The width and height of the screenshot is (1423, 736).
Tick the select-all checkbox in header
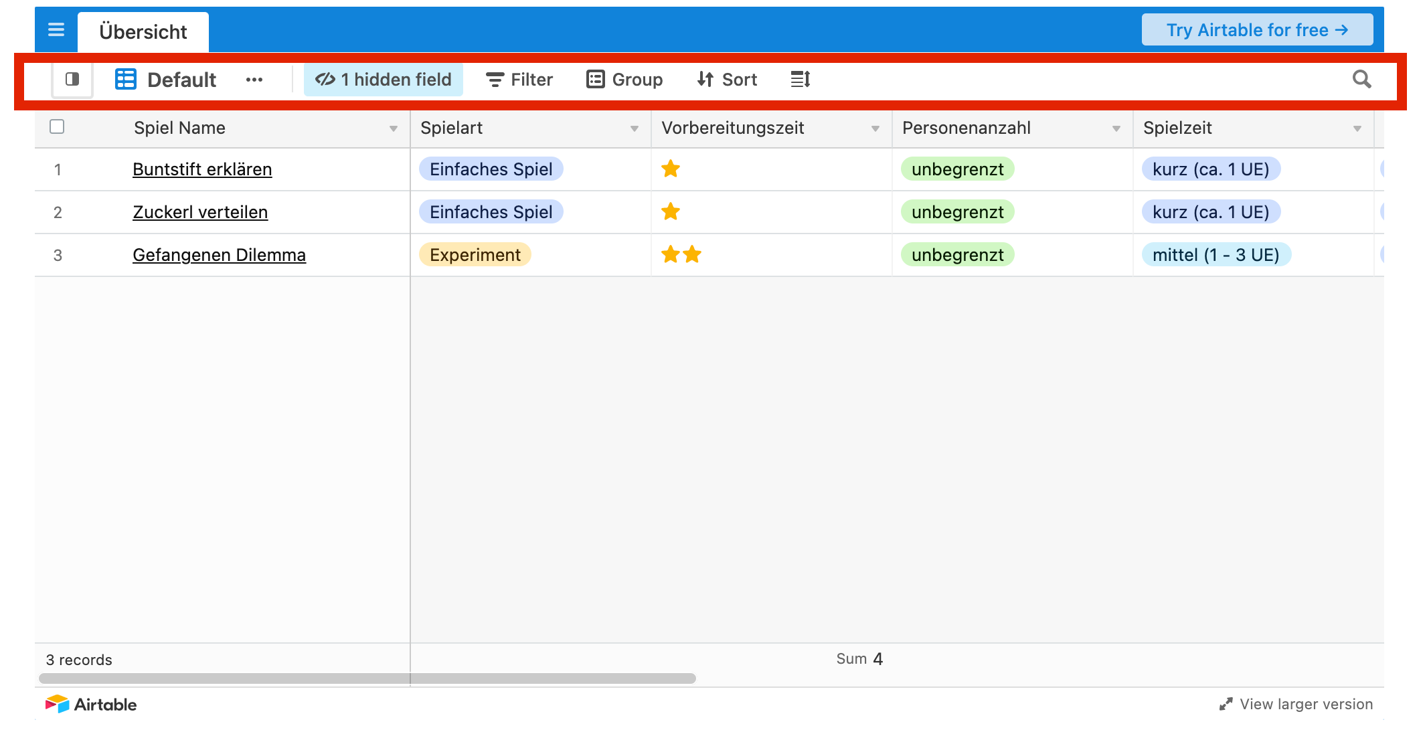(x=57, y=126)
